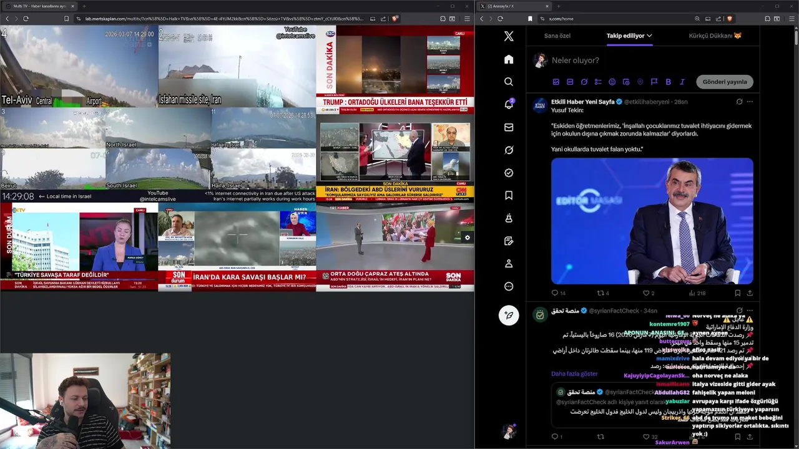Open the X search page icon
This screenshot has height=449, width=799.
pyautogui.click(x=509, y=82)
